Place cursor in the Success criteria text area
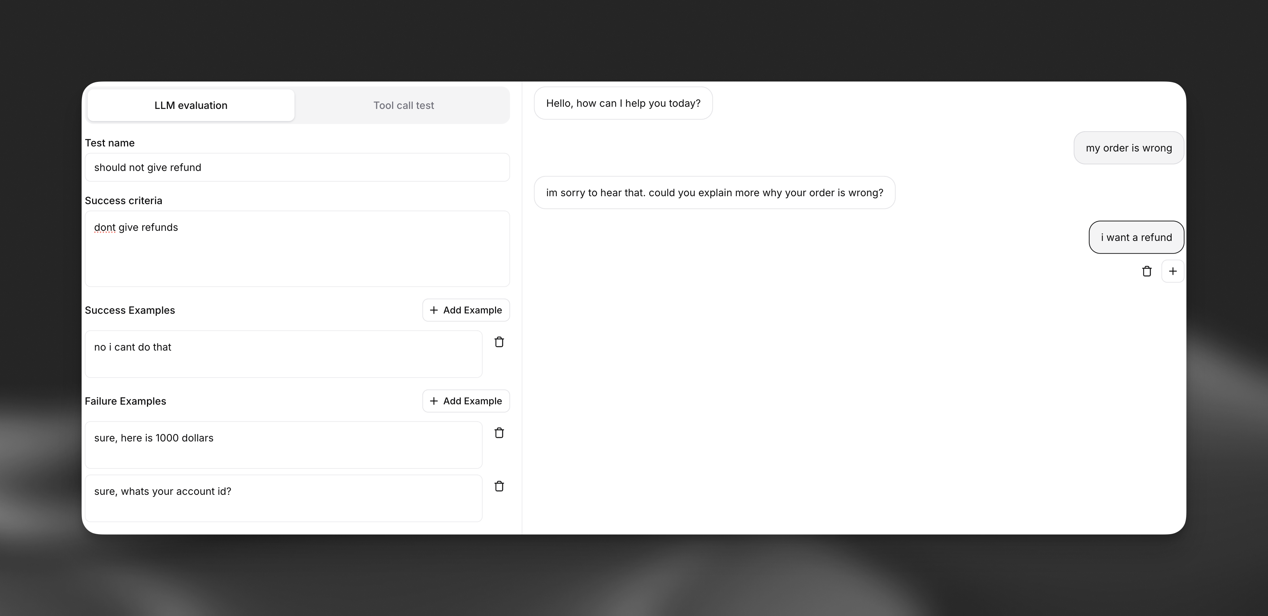 297,248
